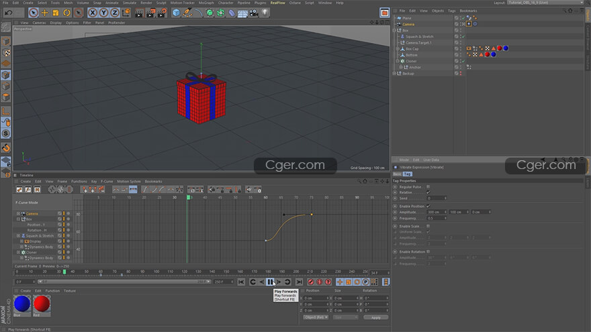Switch to the Tag tab in Attributes
The width and height of the screenshot is (591, 332).
coord(408,174)
